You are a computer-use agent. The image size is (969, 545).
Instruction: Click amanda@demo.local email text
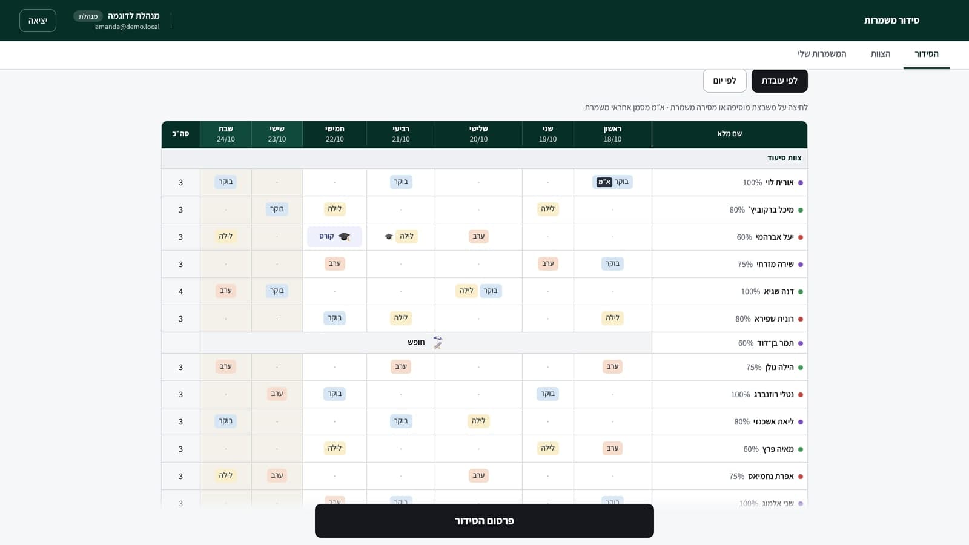pos(127,27)
